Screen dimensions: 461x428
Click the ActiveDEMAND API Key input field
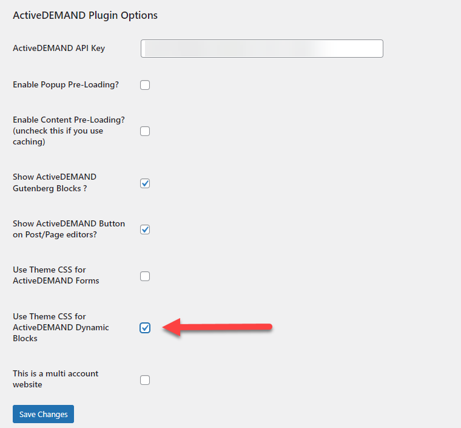tap(261, 49)
